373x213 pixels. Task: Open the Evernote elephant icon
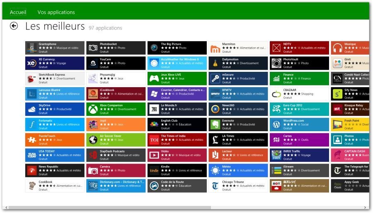(x=215, y=125)
